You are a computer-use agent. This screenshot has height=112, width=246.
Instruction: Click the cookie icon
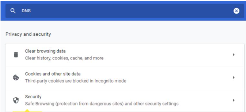[x=16, y=77]
